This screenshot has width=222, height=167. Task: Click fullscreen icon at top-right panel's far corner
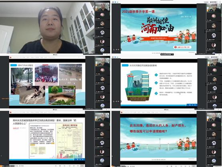point(220,2)
